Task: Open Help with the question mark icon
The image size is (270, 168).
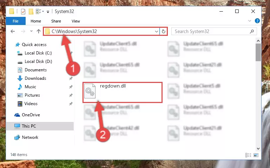Action: [x=257, y=21]
